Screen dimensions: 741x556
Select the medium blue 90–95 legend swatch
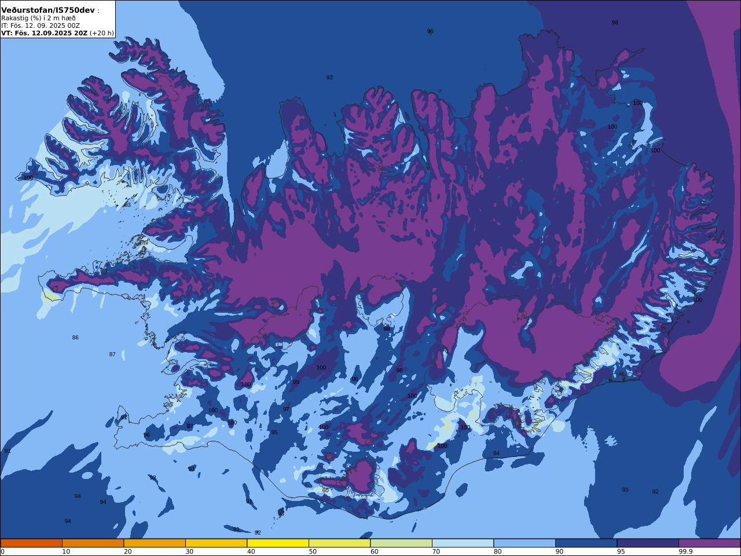coord(586,543)
